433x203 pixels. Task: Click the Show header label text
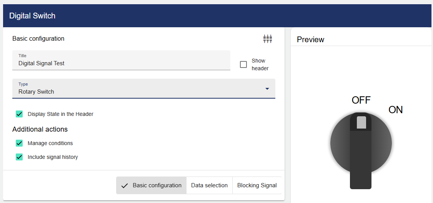click(260, 64)
